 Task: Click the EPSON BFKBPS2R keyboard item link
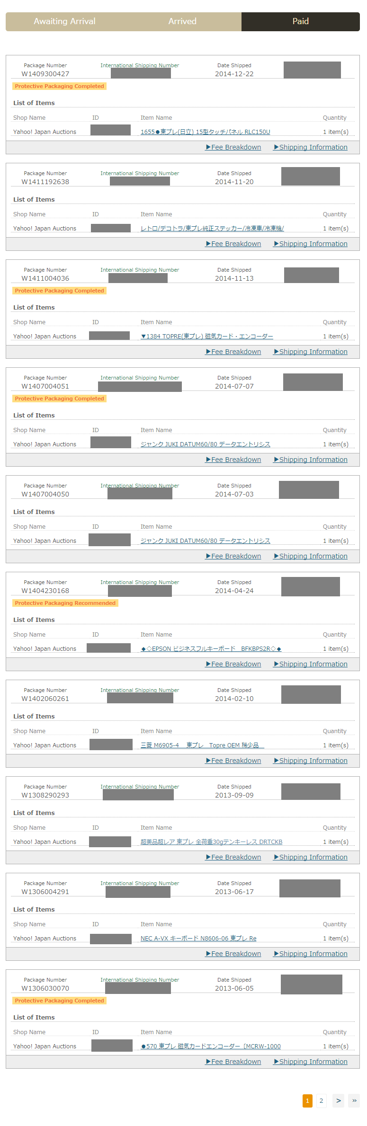pyautogui.click(x=211, y=649)
